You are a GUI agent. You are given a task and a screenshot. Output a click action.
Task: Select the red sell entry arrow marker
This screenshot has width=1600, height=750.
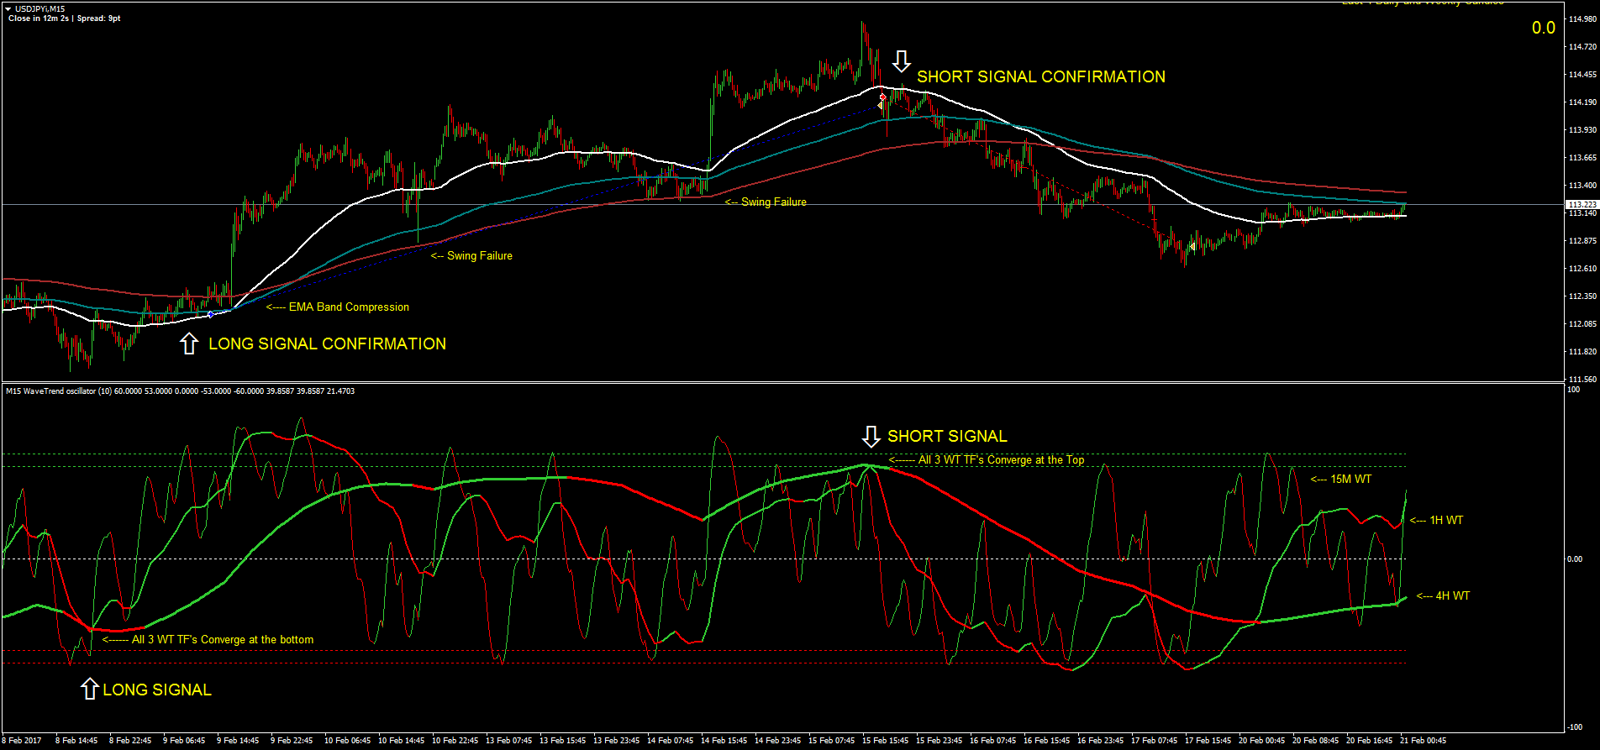point(882,97)
